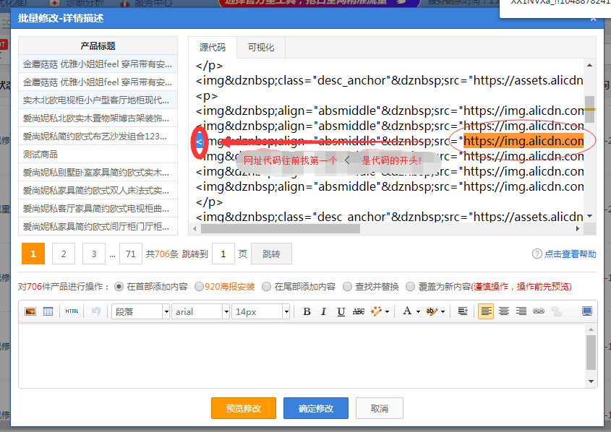Click the 取消 button
611x432 pixels.
point(380,408)
